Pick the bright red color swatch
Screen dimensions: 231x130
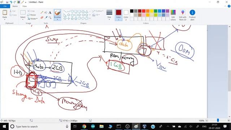[144, 11]
